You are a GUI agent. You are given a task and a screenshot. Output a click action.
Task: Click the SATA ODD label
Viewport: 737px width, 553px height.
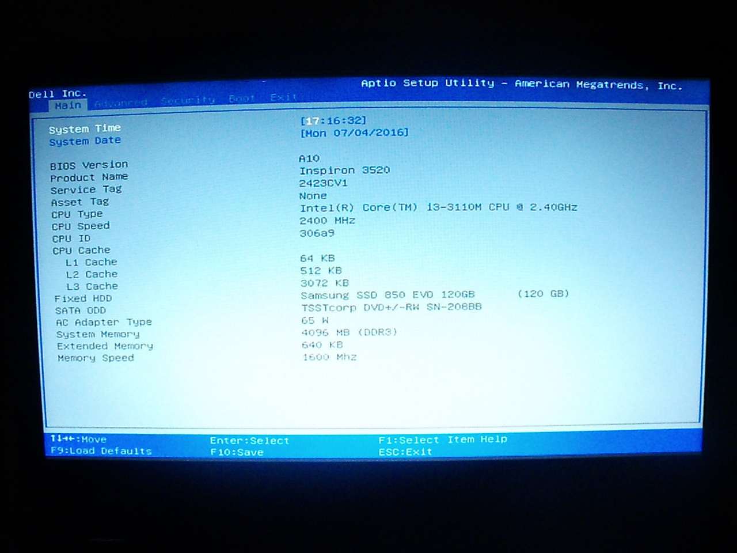click(x=81, y=310)
